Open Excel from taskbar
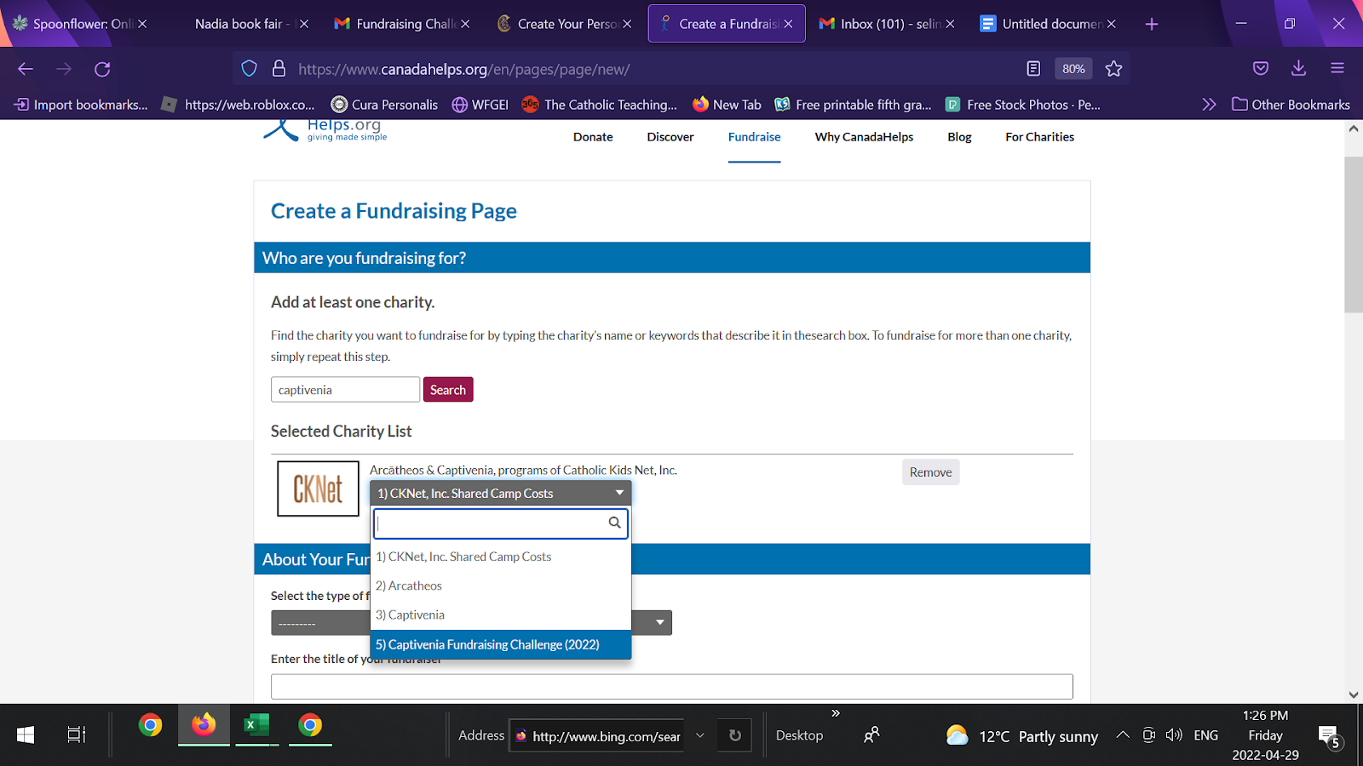Image resolution: width=1363 pixels, height=766 pixels. point(256,726)
